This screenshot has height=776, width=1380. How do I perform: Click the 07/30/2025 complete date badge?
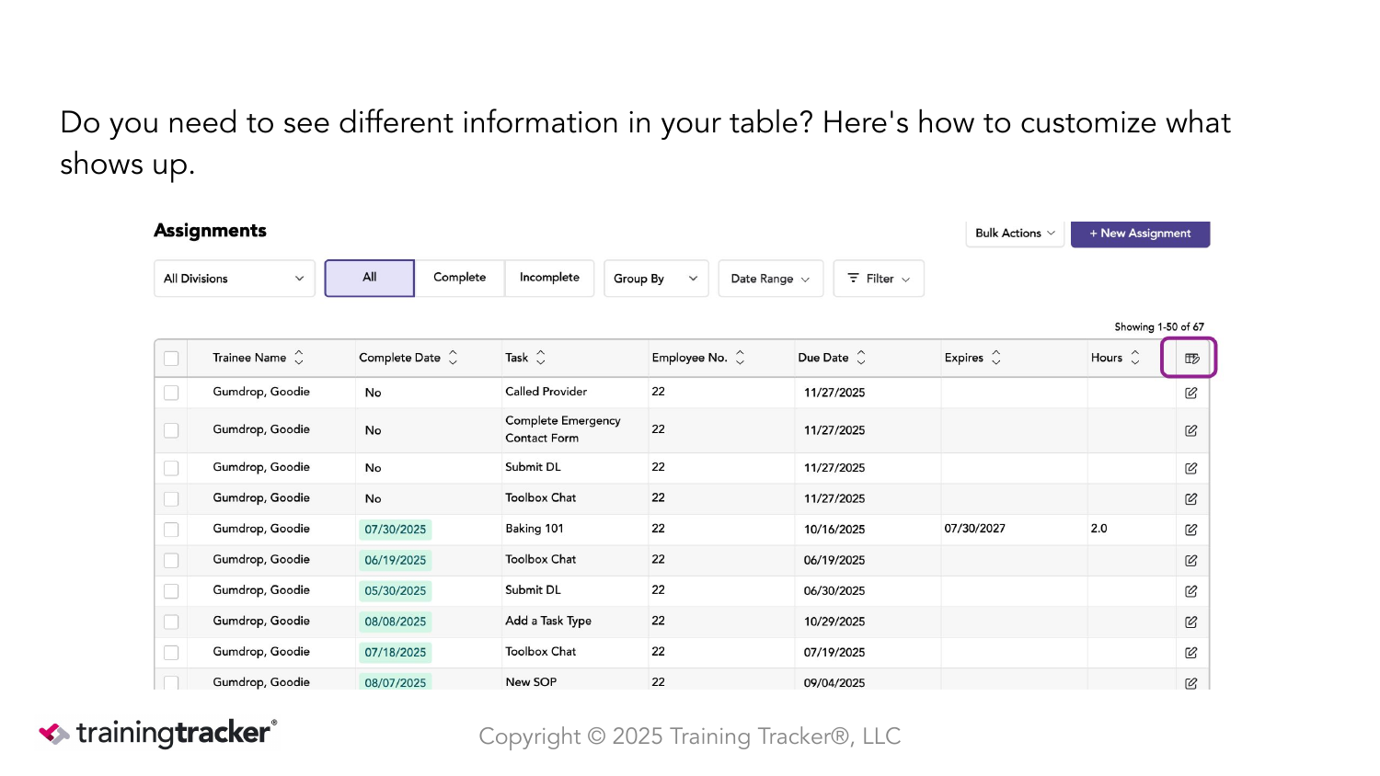coord(396,530)
